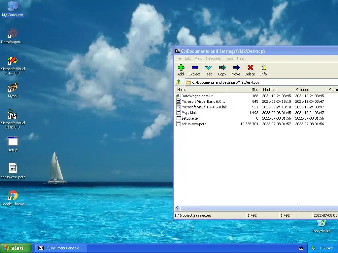338x253 pixels.
Task: Open the Help menu
Action: tap(241, 58)
